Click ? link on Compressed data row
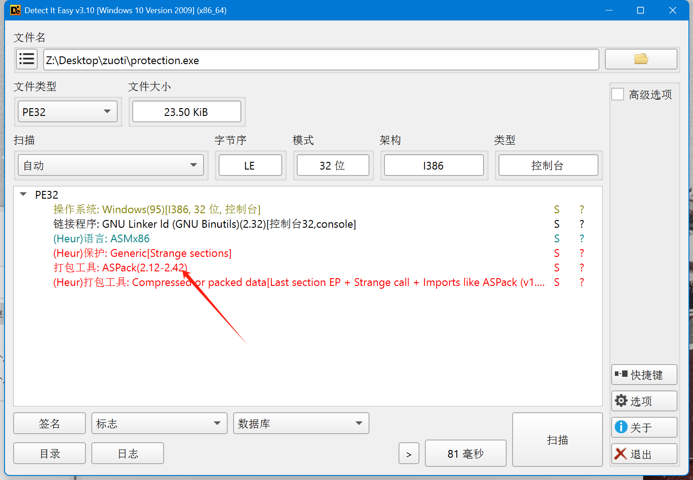 [582, 282]
